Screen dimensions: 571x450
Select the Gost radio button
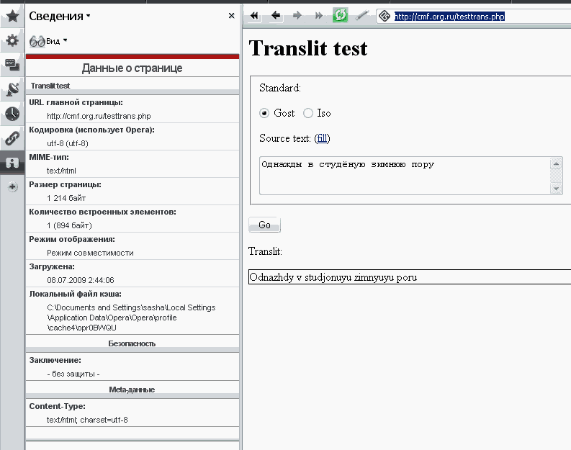(x=264, y=113)
